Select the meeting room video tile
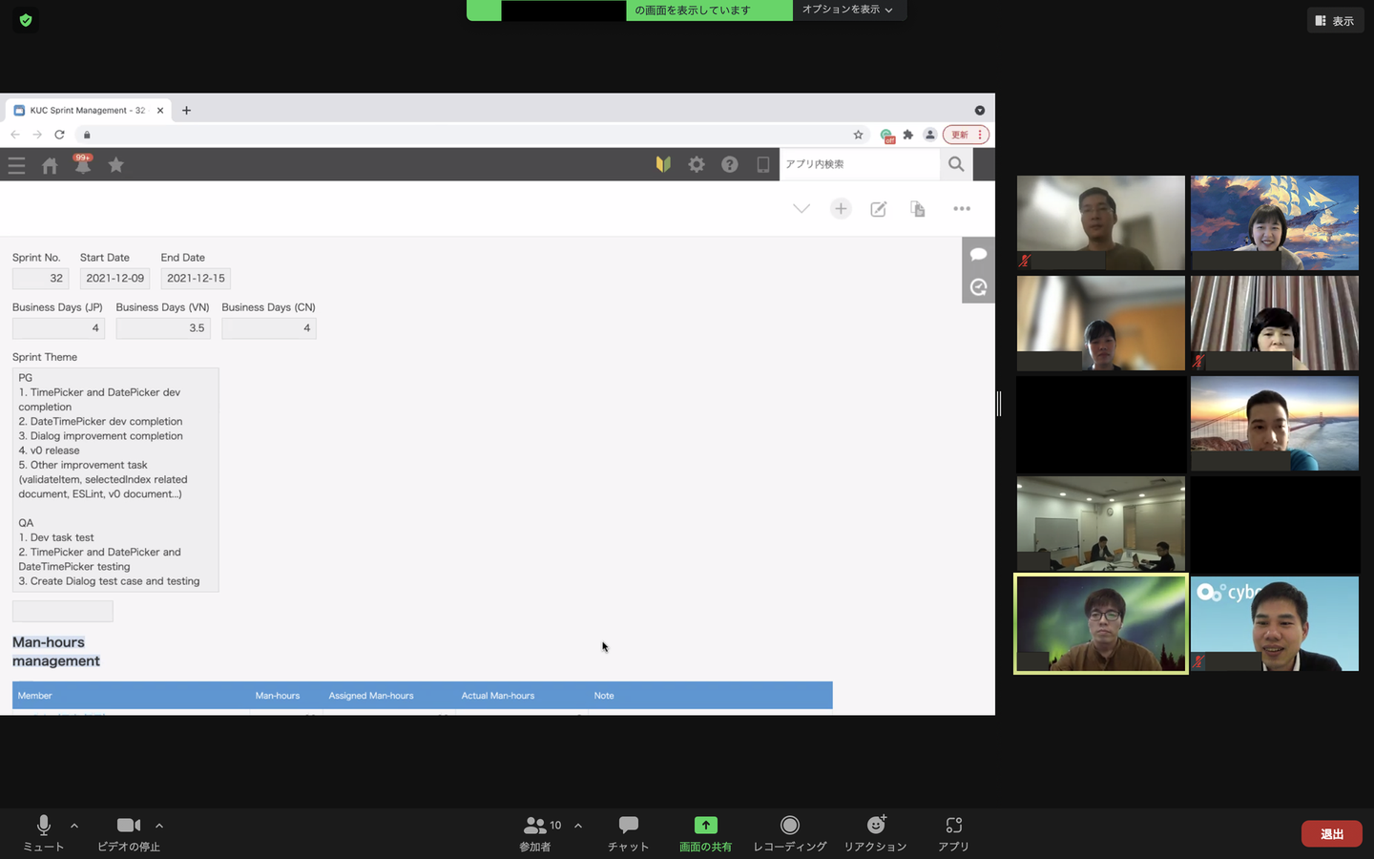This screenshot has height=859, width=1374. pos(1101,523)
